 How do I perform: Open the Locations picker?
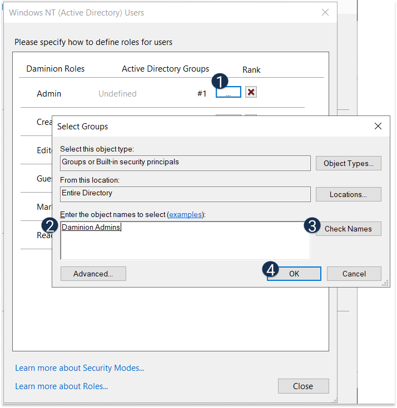click(x=348, y=194)
